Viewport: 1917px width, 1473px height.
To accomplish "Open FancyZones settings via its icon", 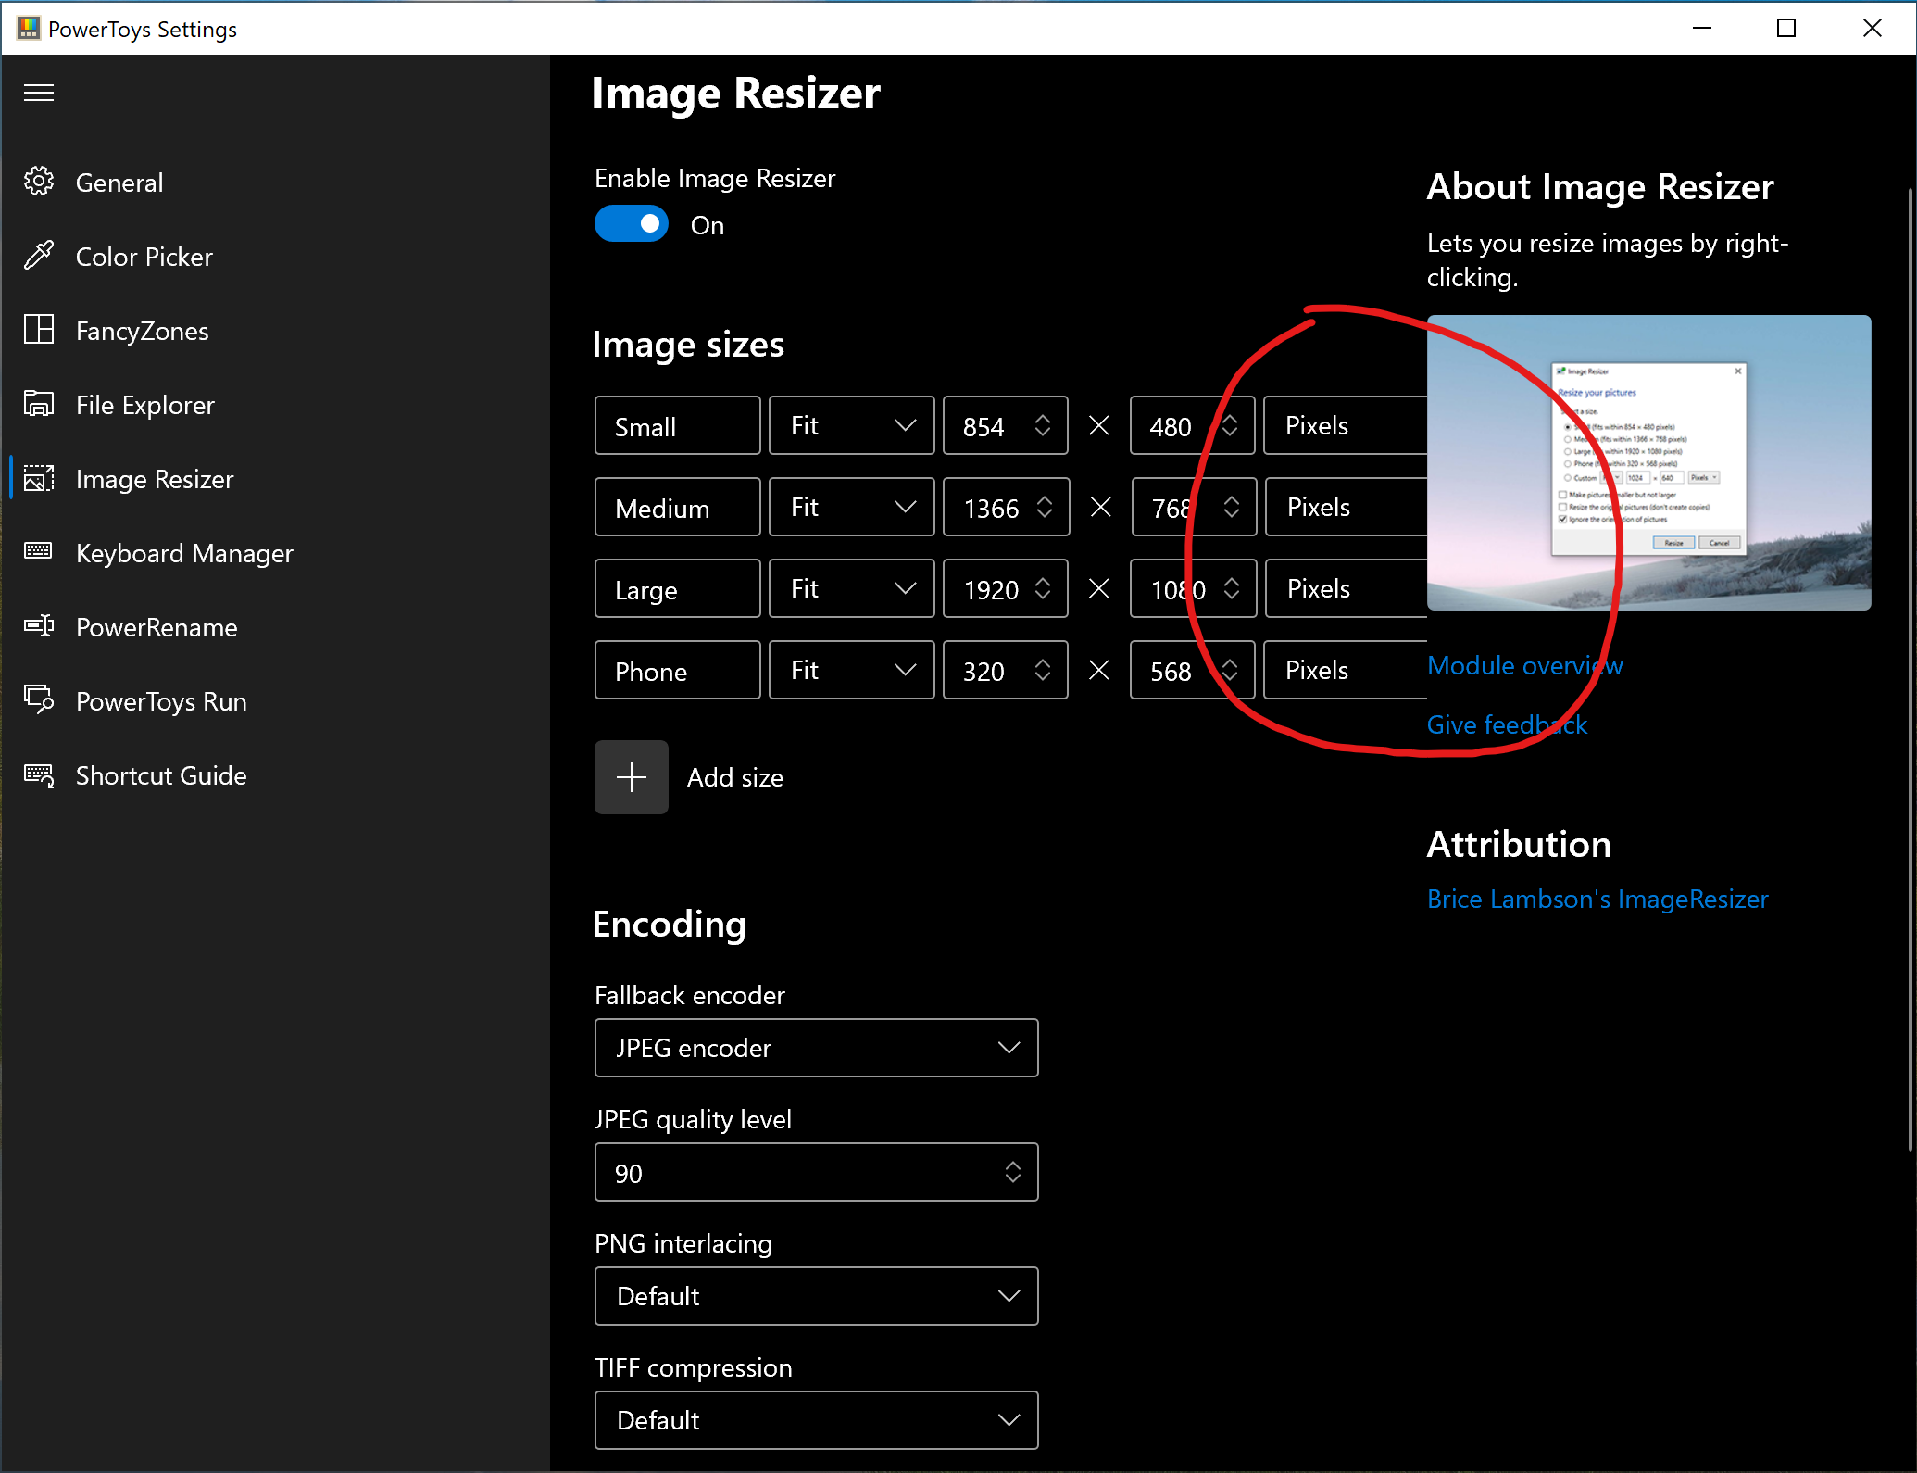I will (38, 330).
